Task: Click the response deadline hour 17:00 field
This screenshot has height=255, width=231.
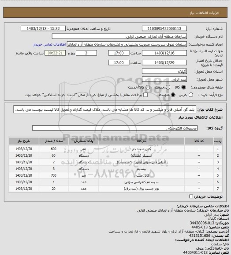Action: coord(119,53)
